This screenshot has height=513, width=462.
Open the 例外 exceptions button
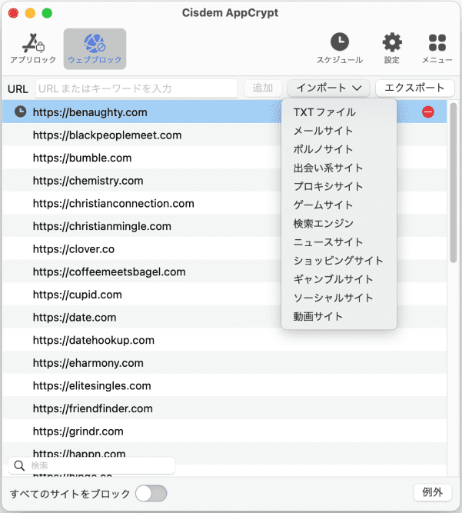432,492
